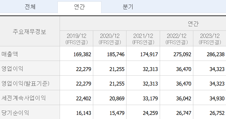Select 세전계속사업이익 value 34,930
Viewport: 226px width, 119px height.
pyautogui.click(x=217, y=99)
